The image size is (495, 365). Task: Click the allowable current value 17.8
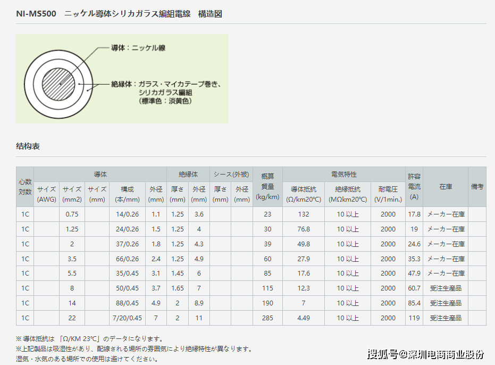[x=414, y=214]
